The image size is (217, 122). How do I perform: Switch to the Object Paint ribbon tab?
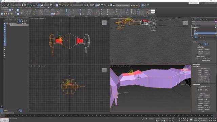click(x=28, y=8)
